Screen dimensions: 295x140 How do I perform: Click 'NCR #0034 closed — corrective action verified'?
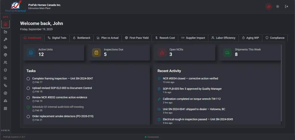coord(190,79)
